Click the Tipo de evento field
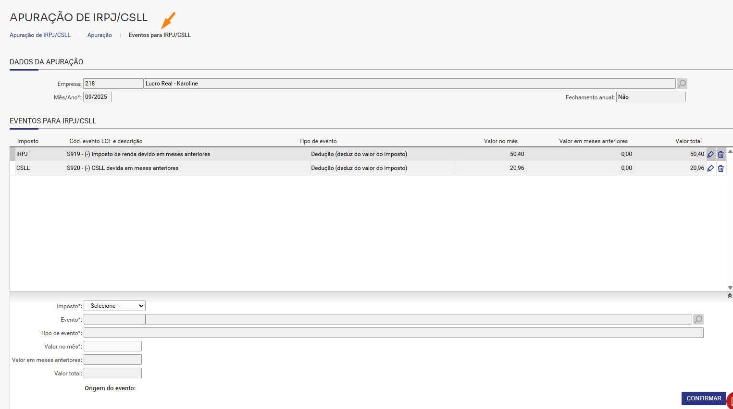Screen dimensions: 733x409 (394, 333)
